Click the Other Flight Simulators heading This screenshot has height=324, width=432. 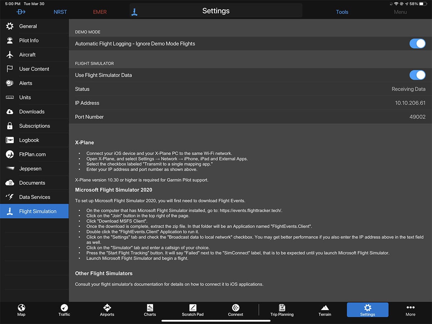(104, 273)
